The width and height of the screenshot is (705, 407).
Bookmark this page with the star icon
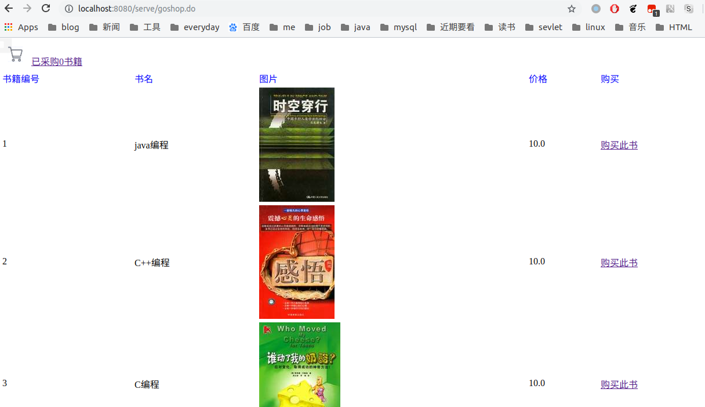pos(572,9)
